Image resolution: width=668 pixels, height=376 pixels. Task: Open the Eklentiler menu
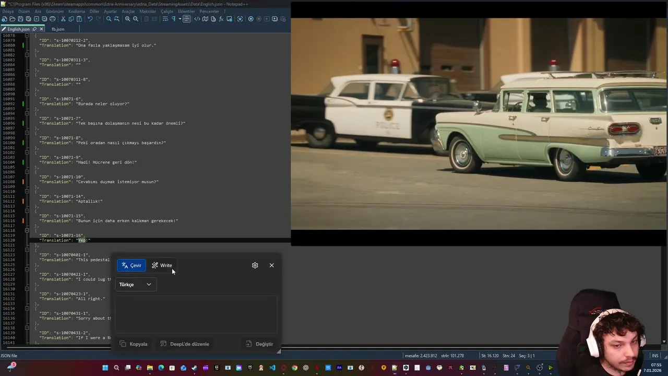point(186,11)
